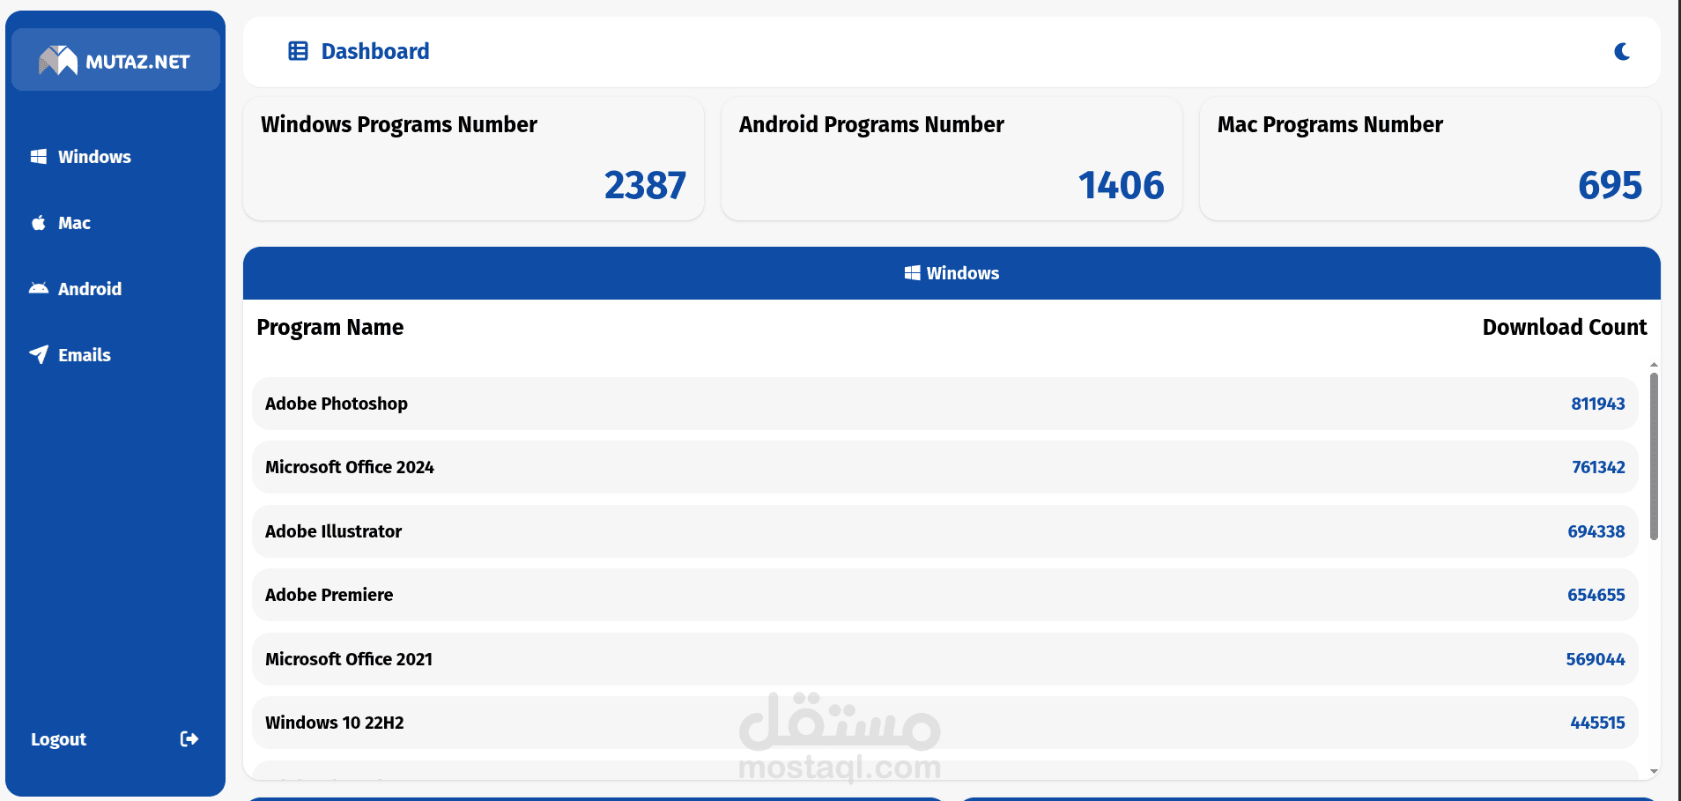Select the Adobe Premiere row
This screenshot has width=1681, height=801.
944,595
